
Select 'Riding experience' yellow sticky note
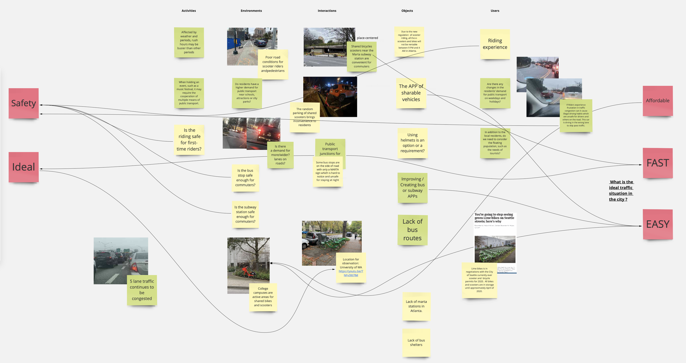point(495,44)
